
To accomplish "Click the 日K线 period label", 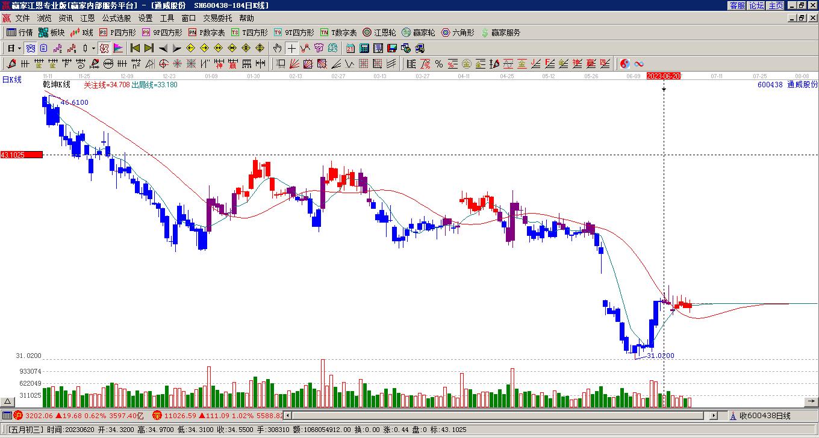I will coord(12,79).
